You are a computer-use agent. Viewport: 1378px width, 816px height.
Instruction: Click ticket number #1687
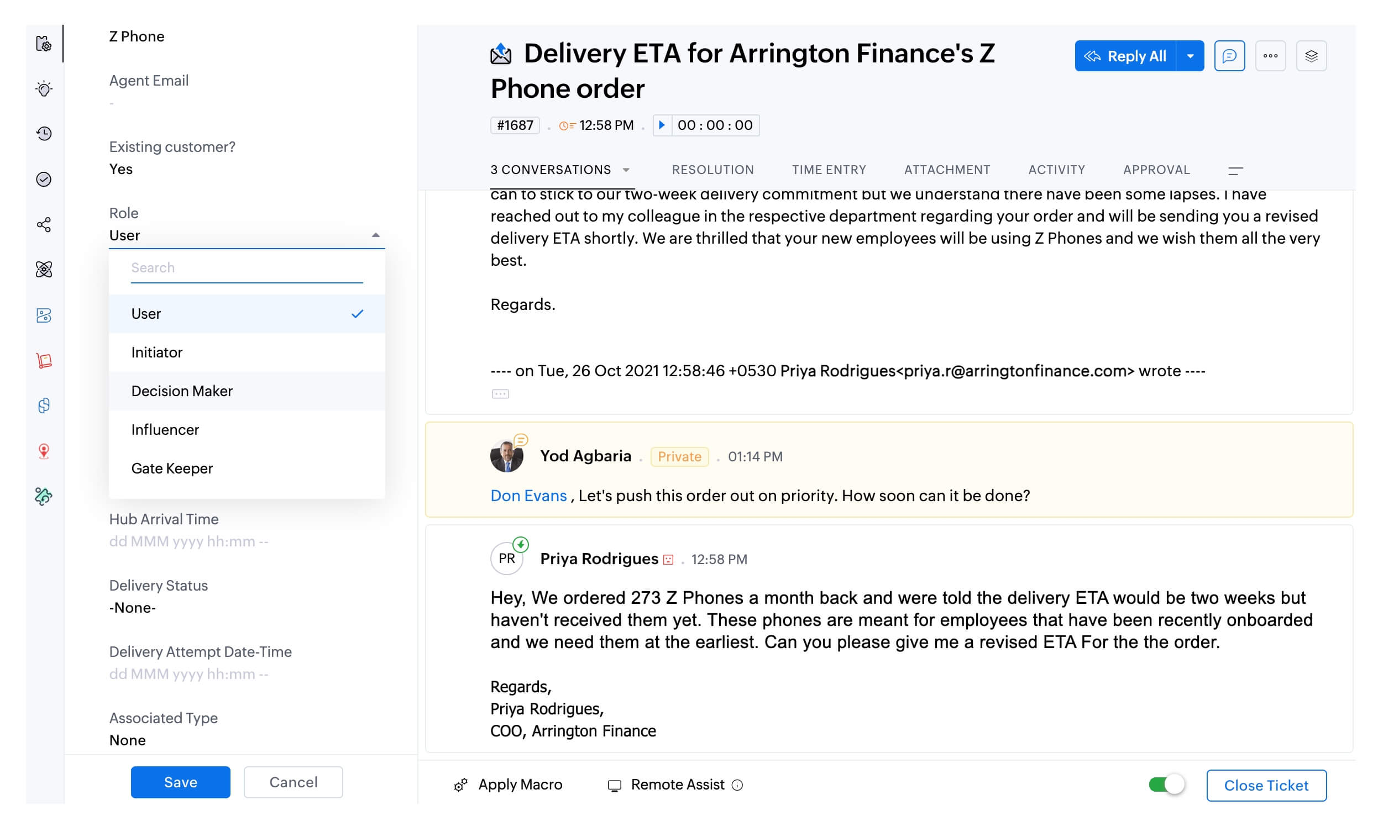515,125
